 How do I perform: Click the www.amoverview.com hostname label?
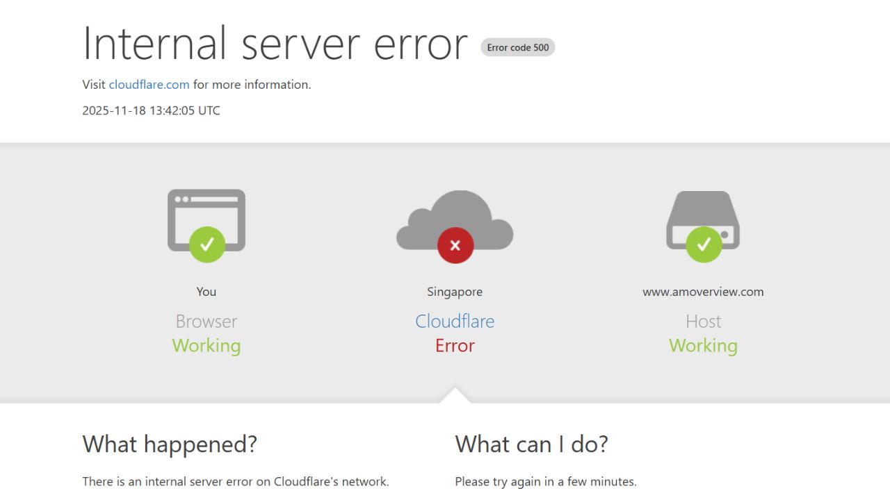703,292
